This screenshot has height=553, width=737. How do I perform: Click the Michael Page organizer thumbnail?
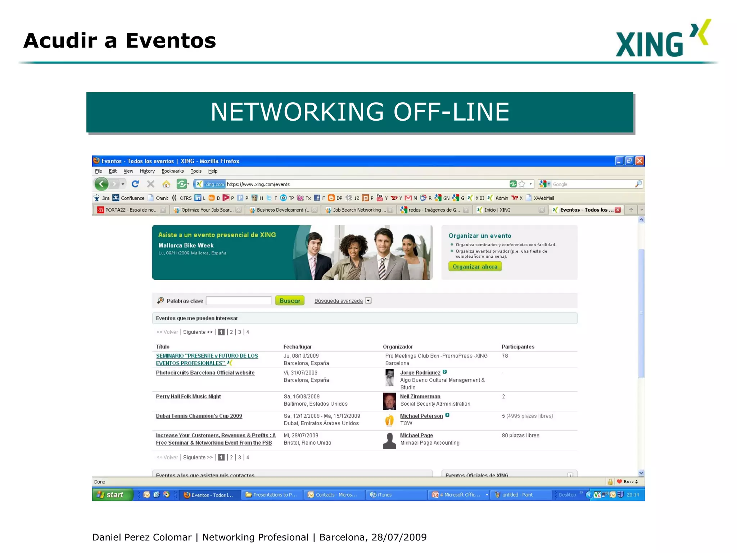[389, 440]
